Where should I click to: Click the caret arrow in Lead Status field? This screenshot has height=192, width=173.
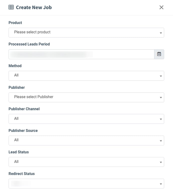coord(161,162)
